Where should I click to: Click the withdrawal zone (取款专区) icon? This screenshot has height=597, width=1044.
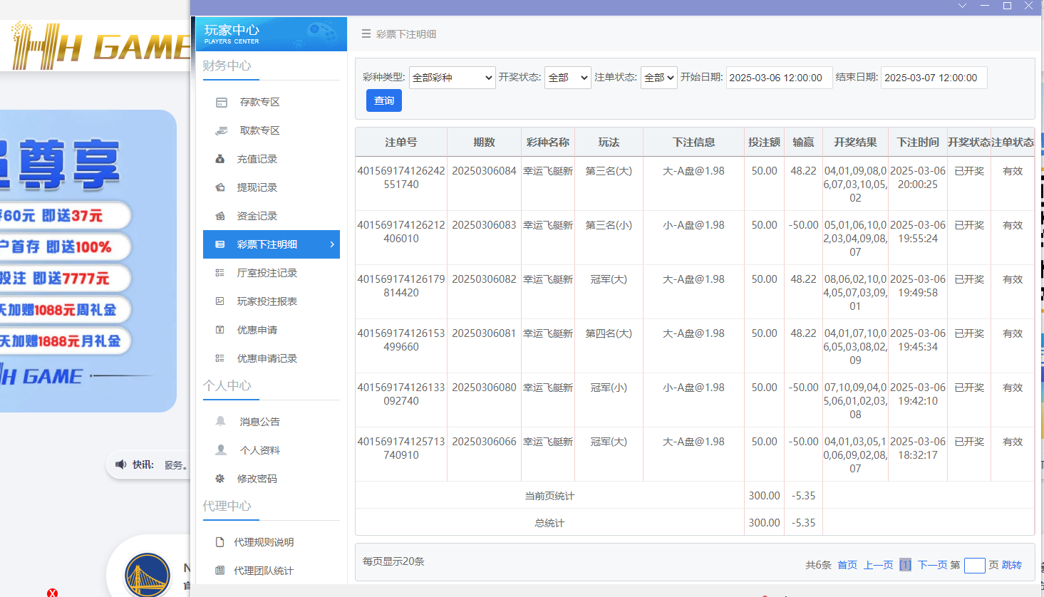coord(221,131)
